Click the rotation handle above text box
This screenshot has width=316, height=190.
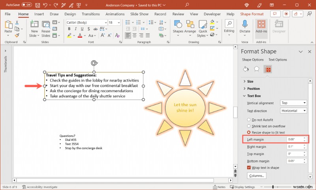click(x=94, y=63)
